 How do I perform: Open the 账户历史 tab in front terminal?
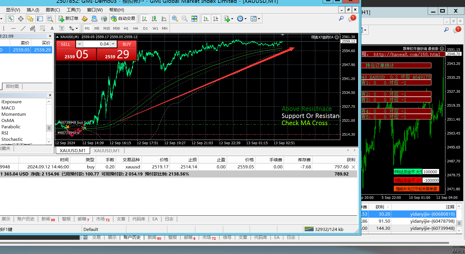tap(26, 219)
